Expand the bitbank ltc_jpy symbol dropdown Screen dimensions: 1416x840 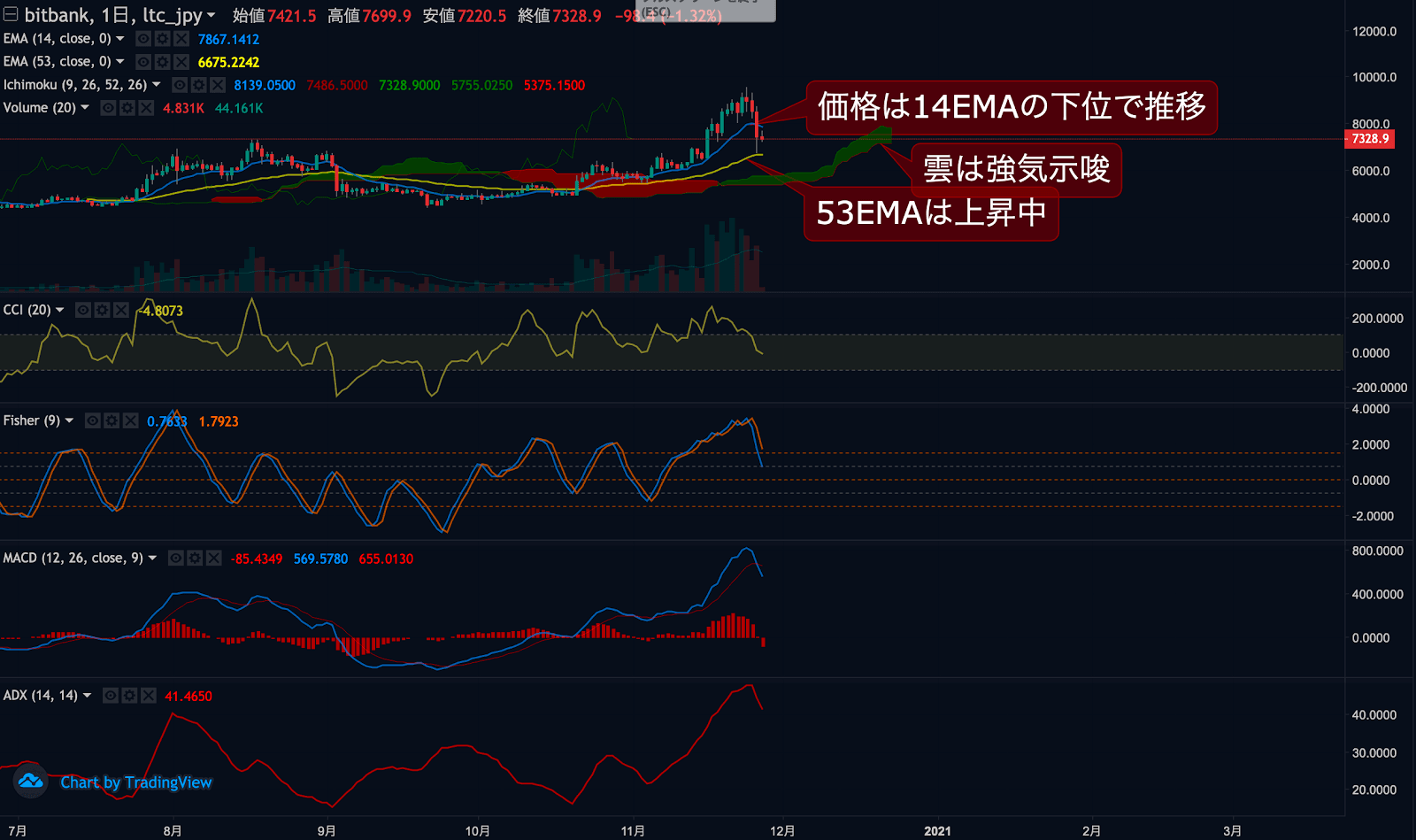(212, 16)
